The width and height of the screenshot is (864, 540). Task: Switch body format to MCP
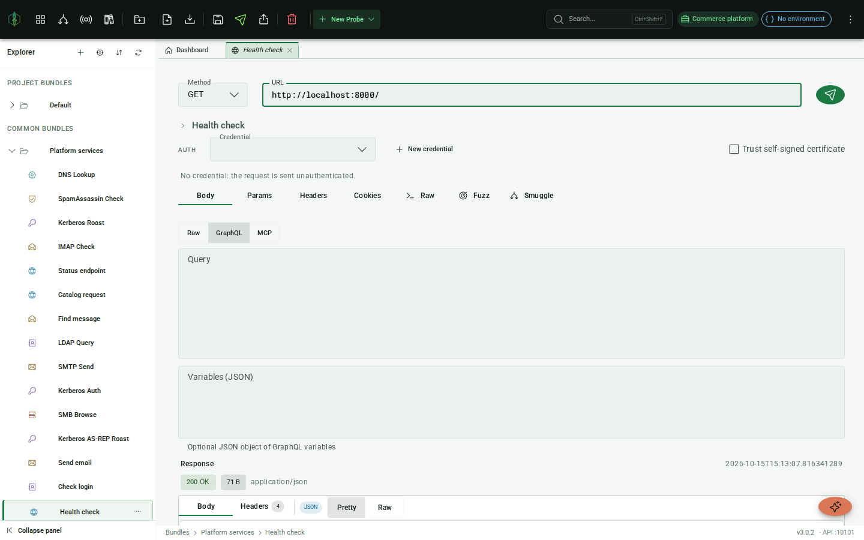point(265,233)
